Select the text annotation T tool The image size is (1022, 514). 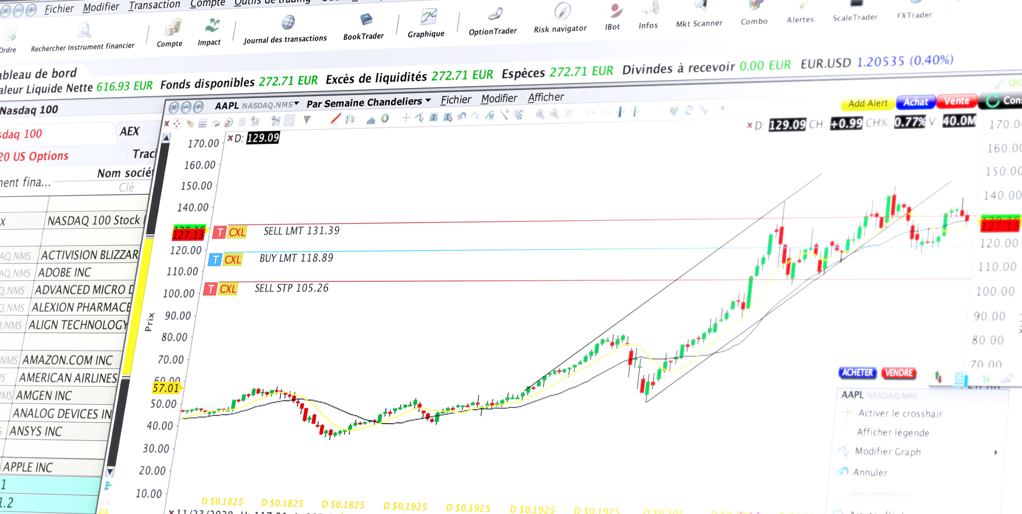pos(433,117)
